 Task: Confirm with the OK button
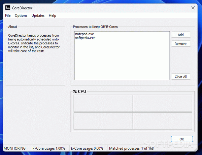pos(182,139)
